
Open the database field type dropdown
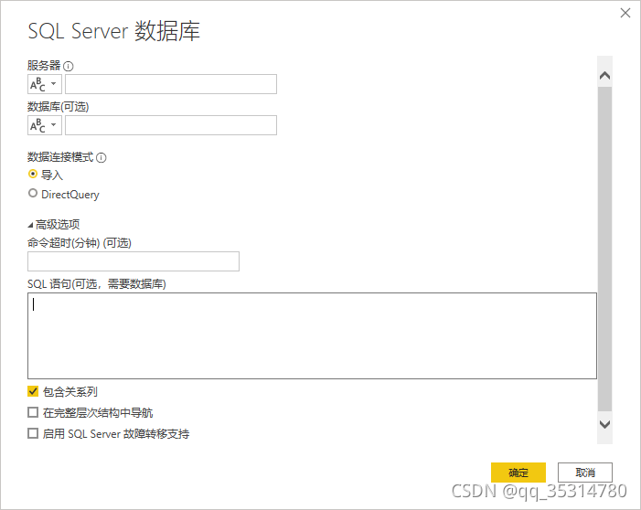45,125
